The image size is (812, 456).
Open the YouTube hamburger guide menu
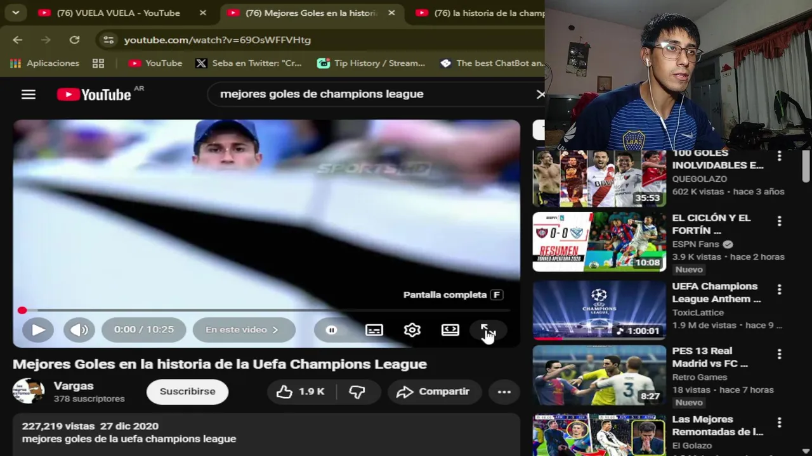pos(28,94)
